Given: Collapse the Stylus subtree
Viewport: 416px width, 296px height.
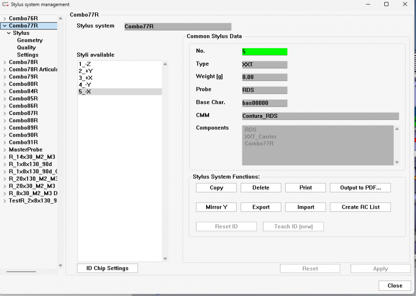Looking at the screenshot, I should pos(9,33).
